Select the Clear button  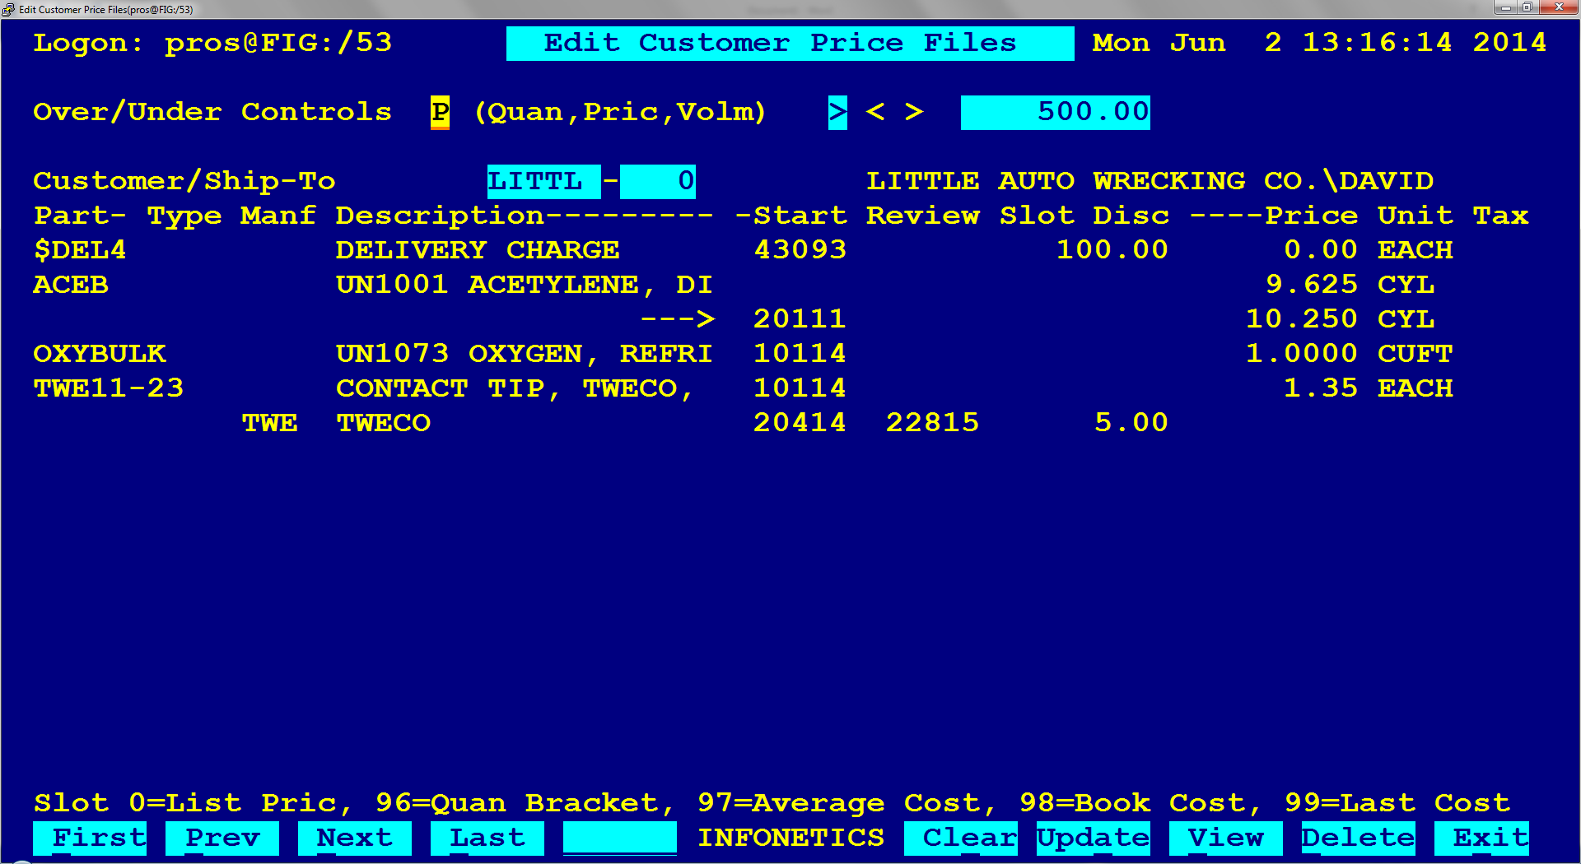[961, 838]
